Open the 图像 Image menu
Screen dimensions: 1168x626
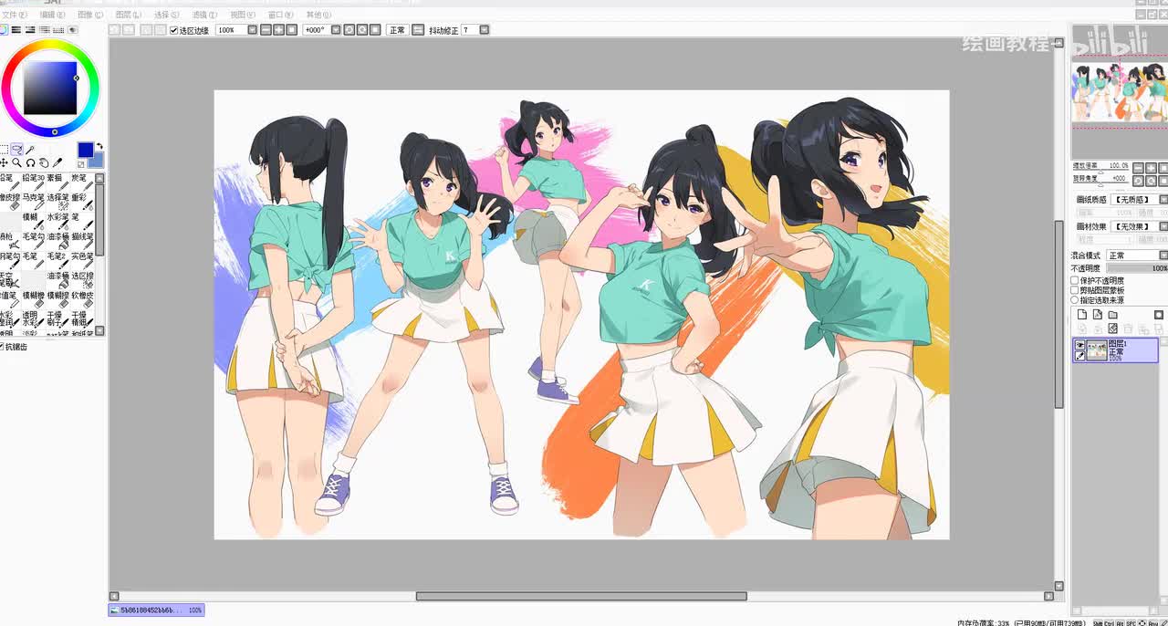(90, 15)
